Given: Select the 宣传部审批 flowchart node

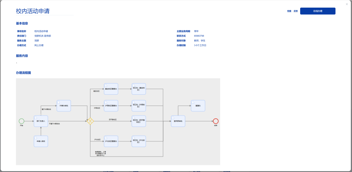Looking at the screenshot, I should [178, 121].
